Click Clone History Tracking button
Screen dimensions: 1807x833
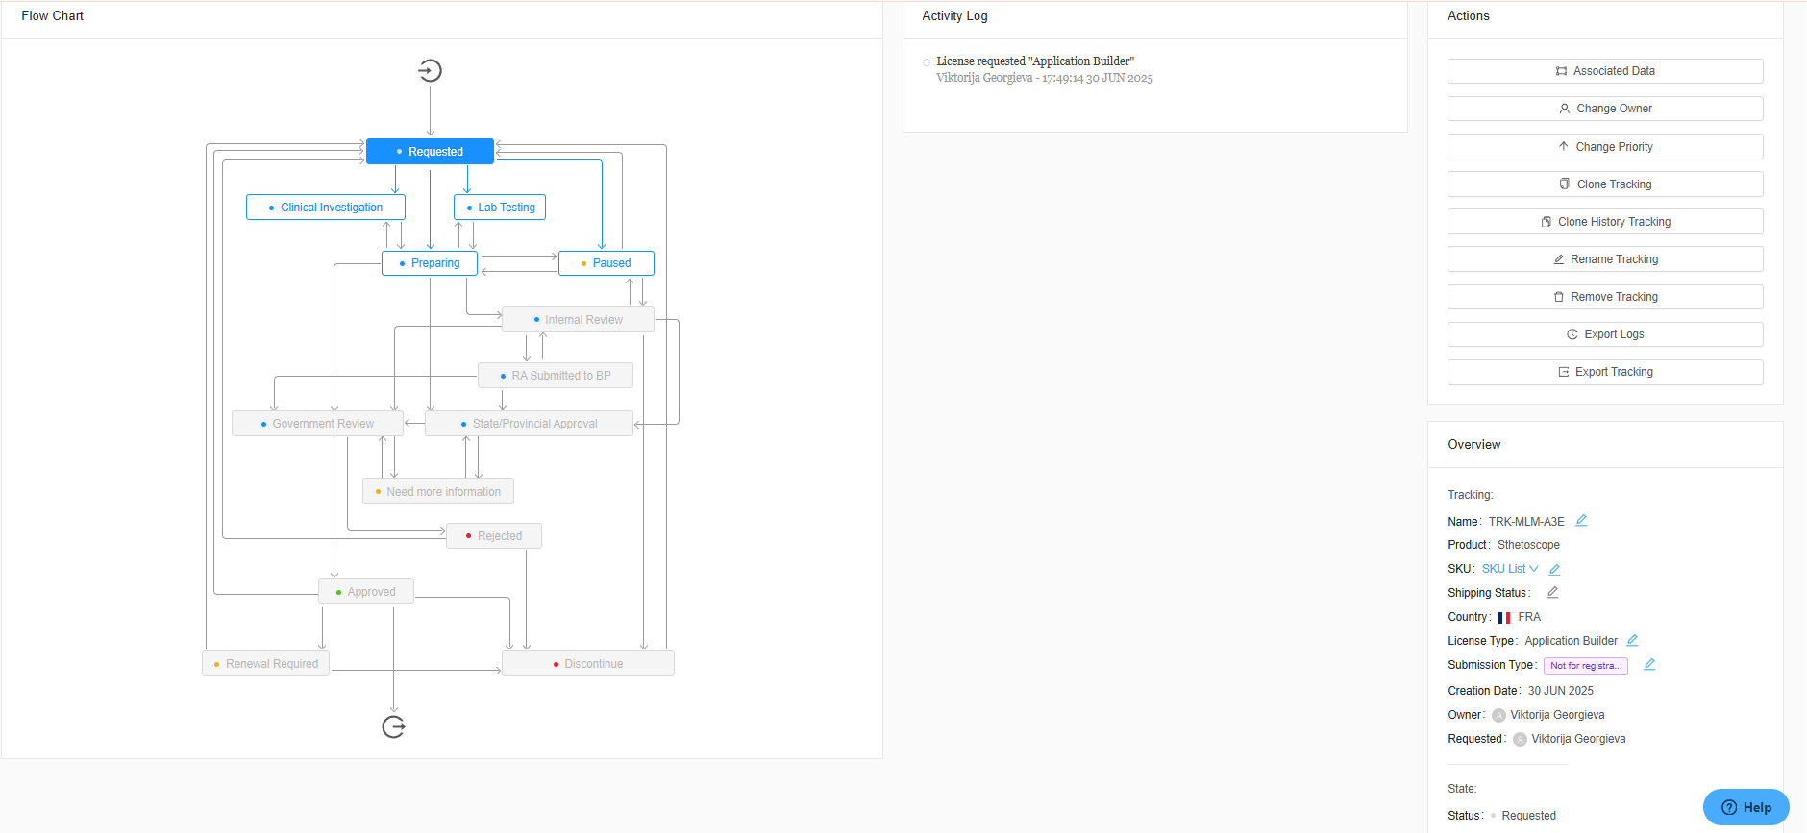pos(1604,222)
